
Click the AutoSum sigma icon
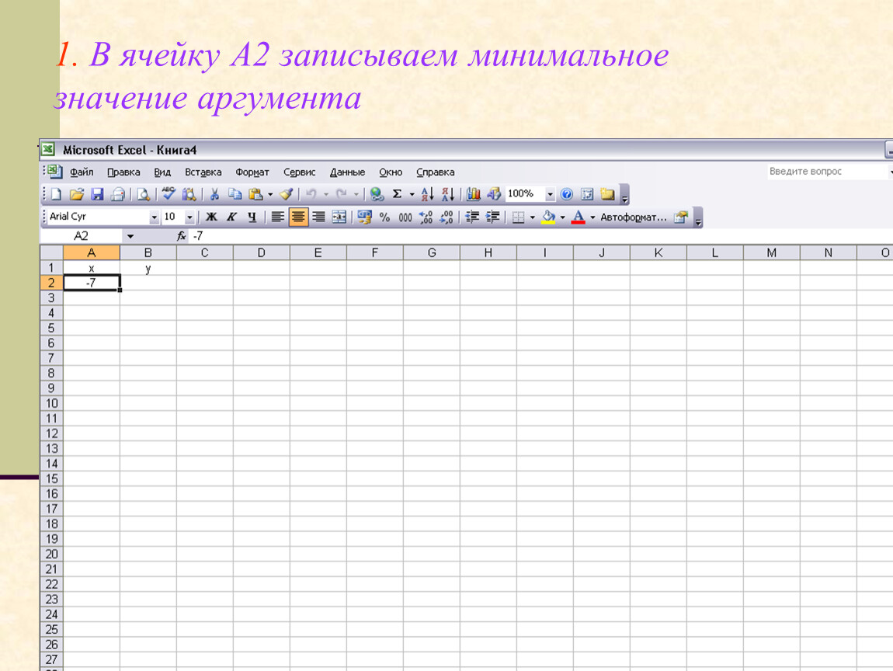397,194
